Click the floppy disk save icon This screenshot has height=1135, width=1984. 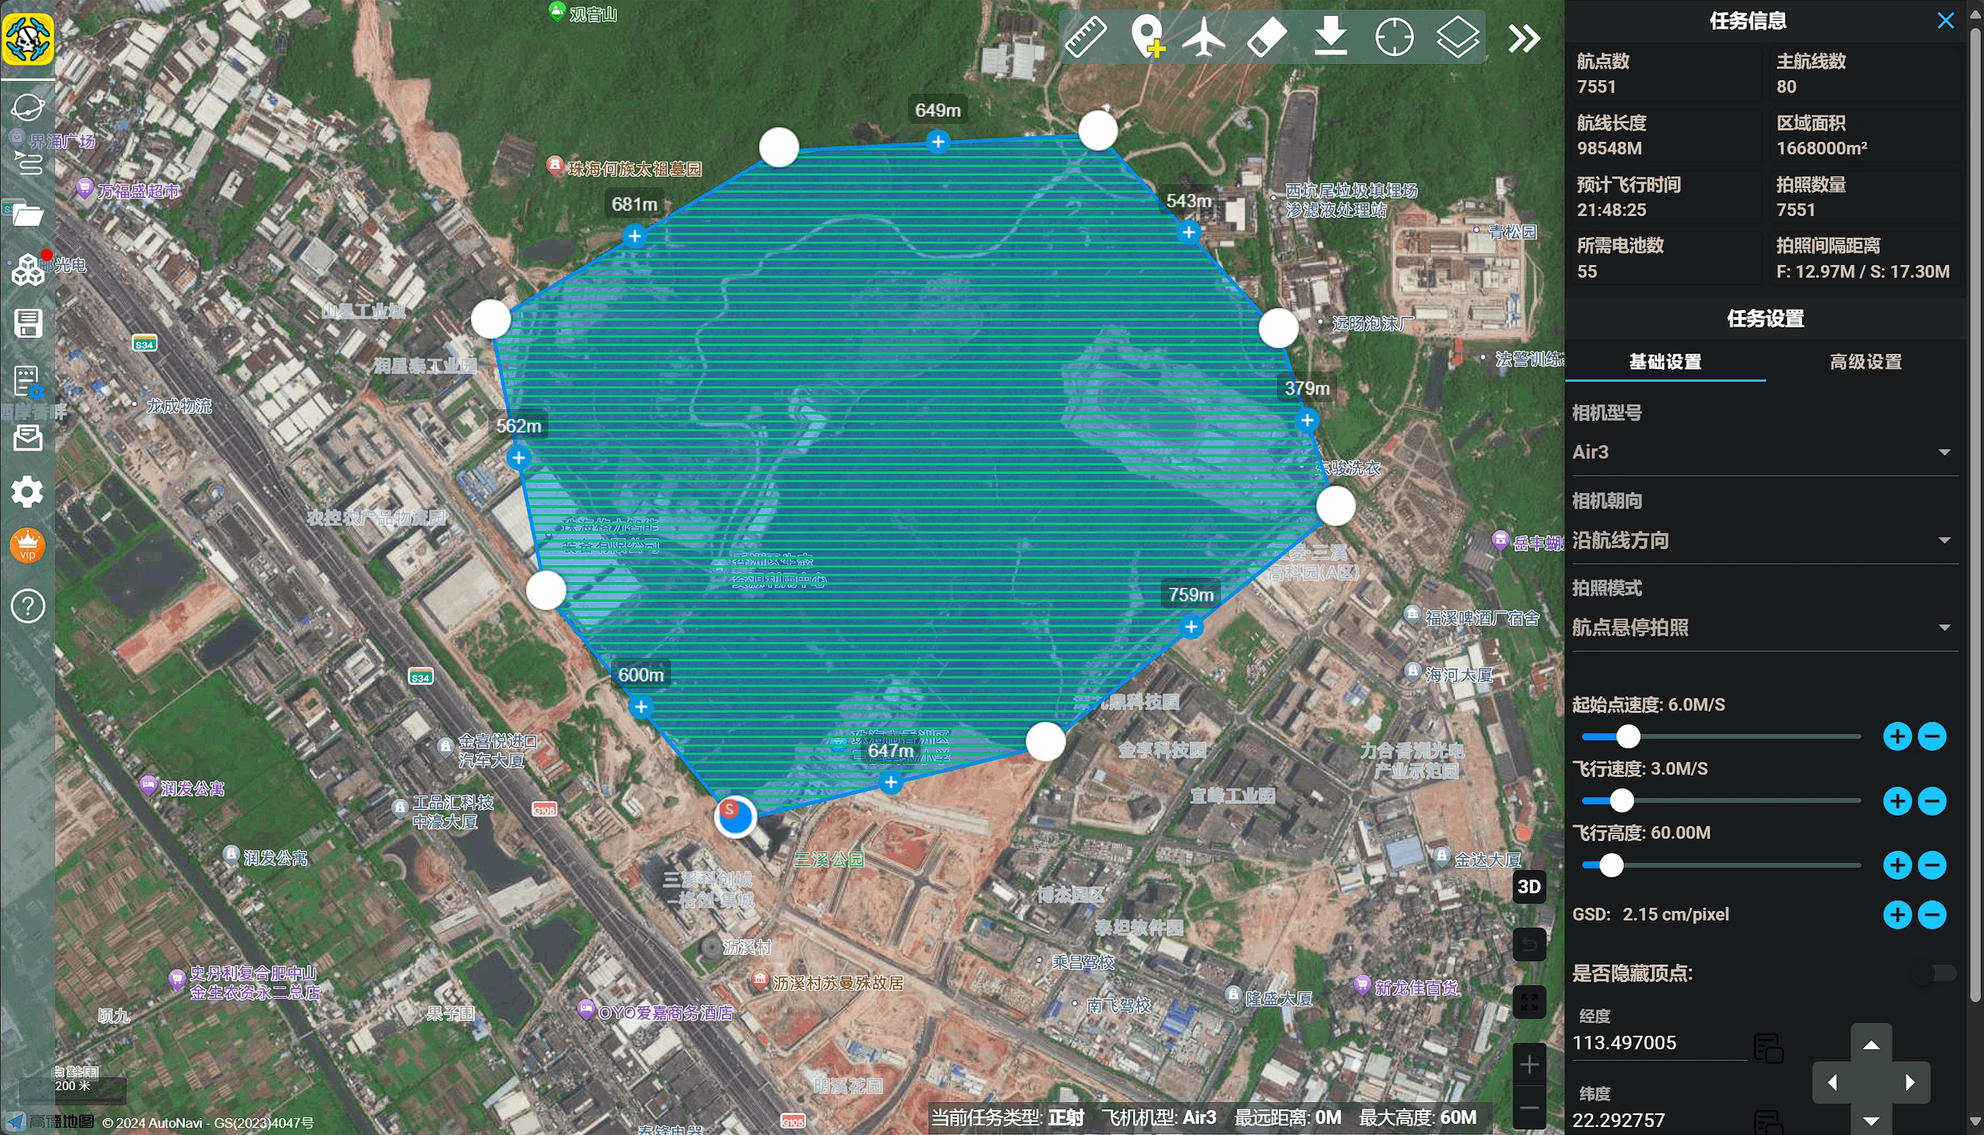28,323
